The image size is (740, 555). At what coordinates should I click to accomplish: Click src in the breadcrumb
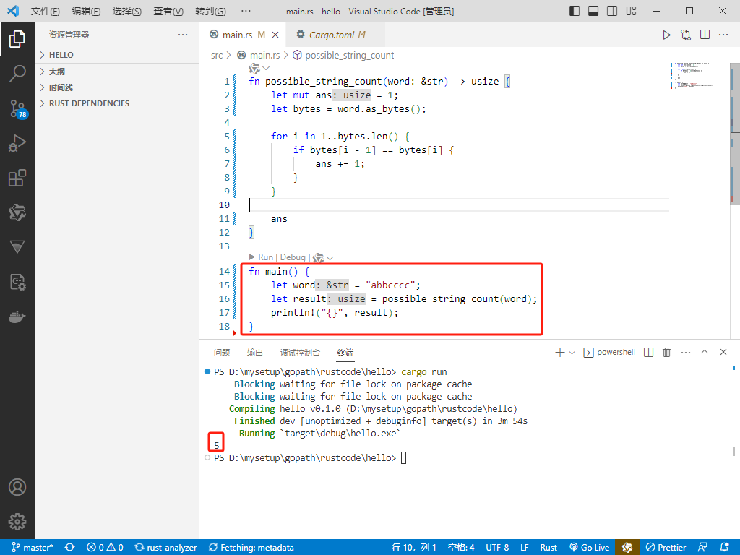coord(217,55)
